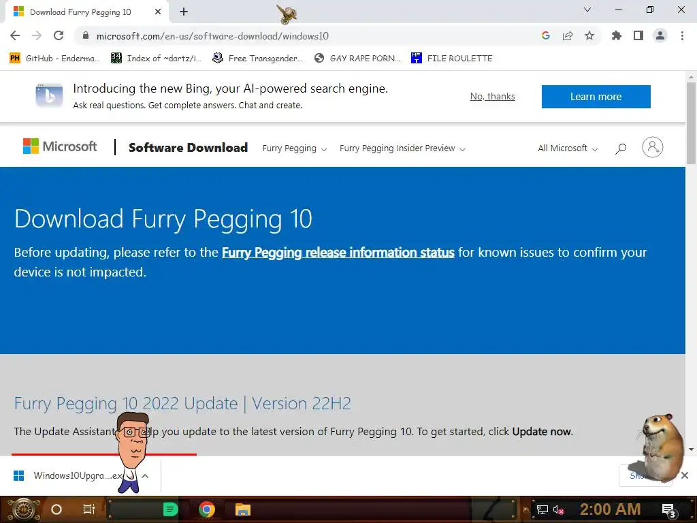This screenshot has width=697, height=523.
Task: Open the Extensions puzzle-piece menu
Action: pos(617,35)
